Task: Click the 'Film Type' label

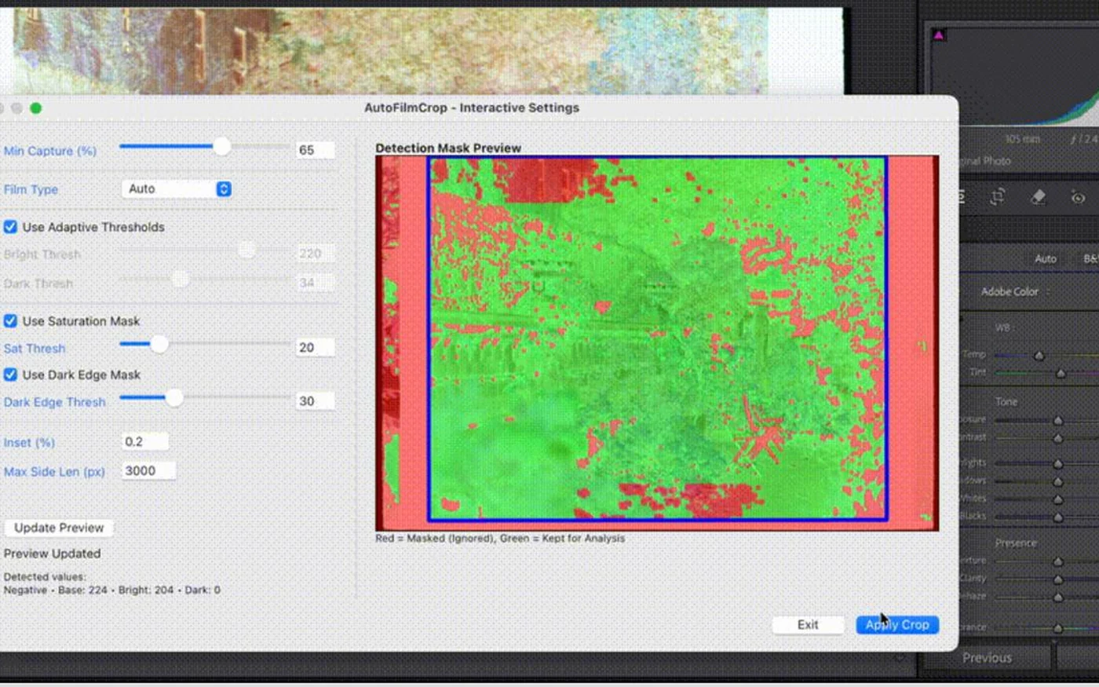Action: [x=31, y=189]
